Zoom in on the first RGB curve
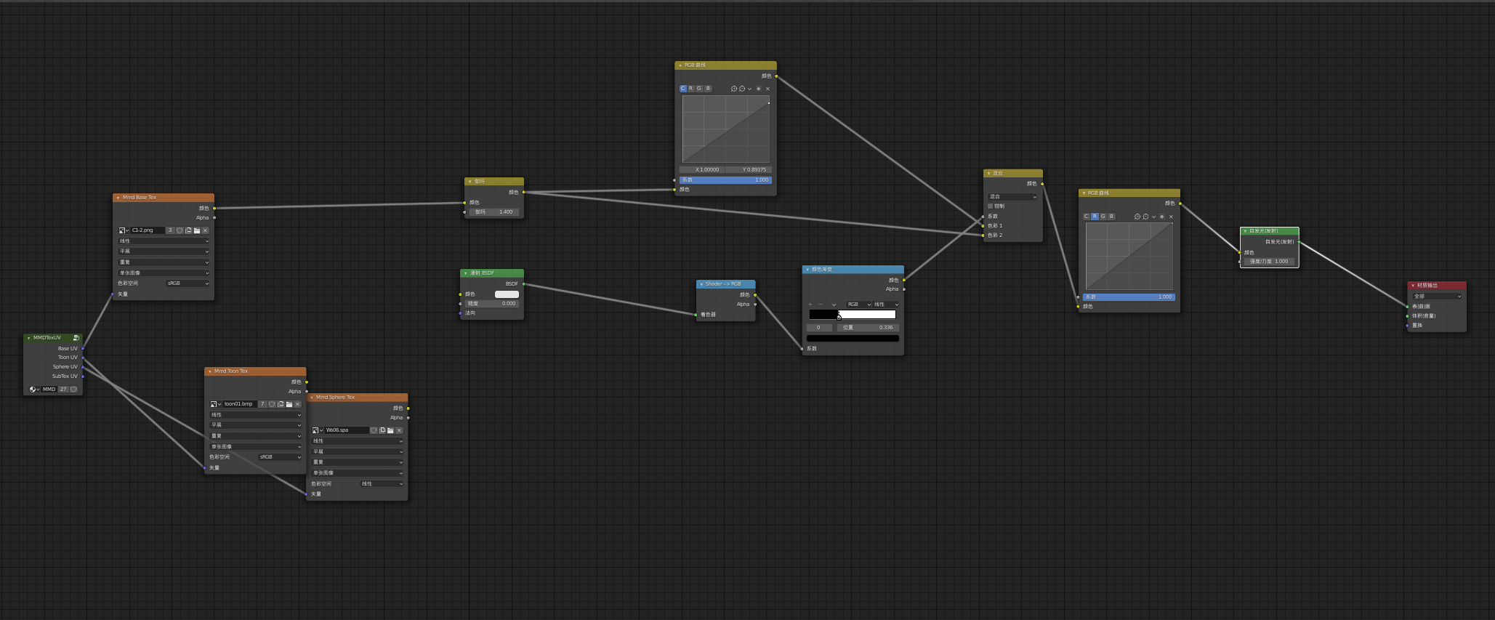1495x620 pixels. click(733, 89)
